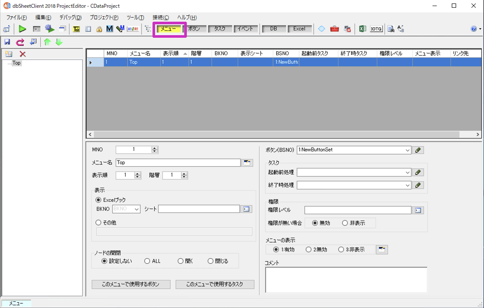Select the 2:無効 menu display option
The height and width of the screenshot is (308, 484).
(308, 250)
